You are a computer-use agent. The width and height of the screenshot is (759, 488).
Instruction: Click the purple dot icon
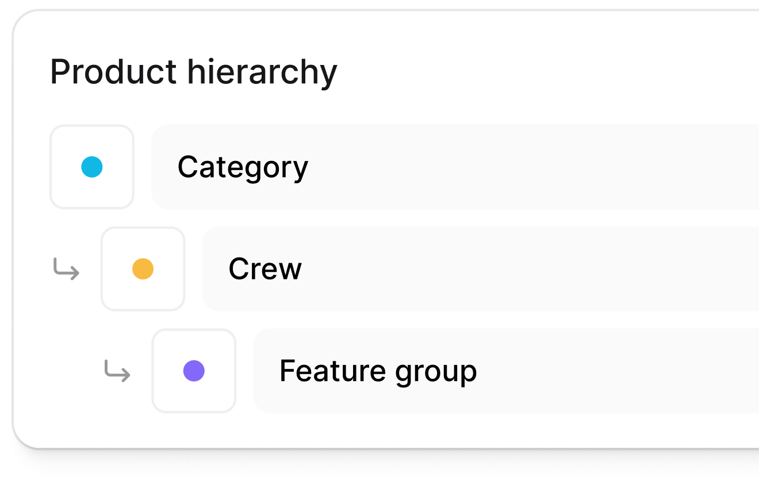click(194, 371)
